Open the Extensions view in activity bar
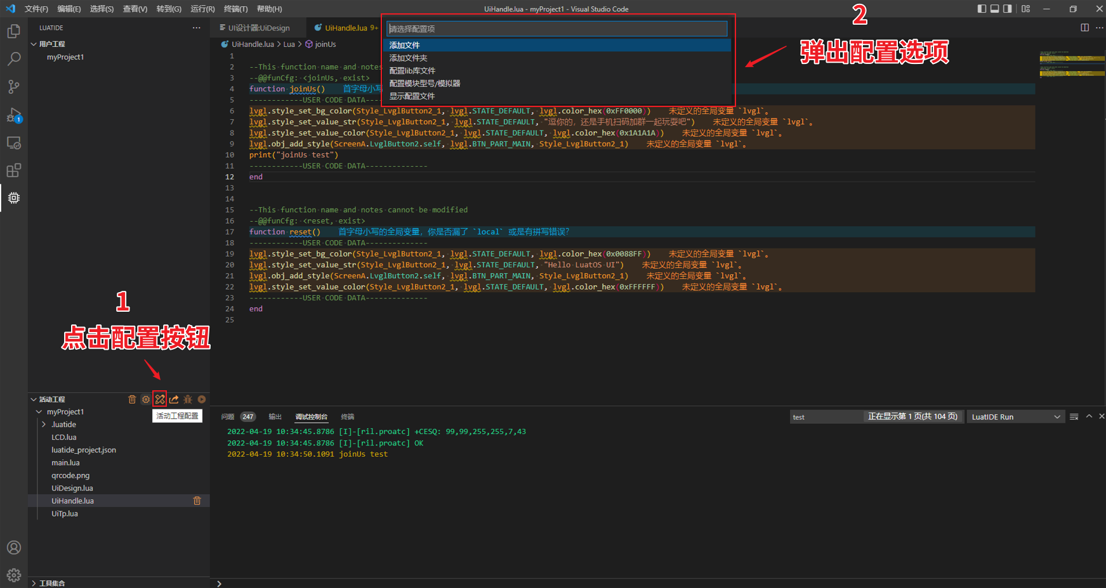This screenshot has height=588, width=1106. [13, 170]
